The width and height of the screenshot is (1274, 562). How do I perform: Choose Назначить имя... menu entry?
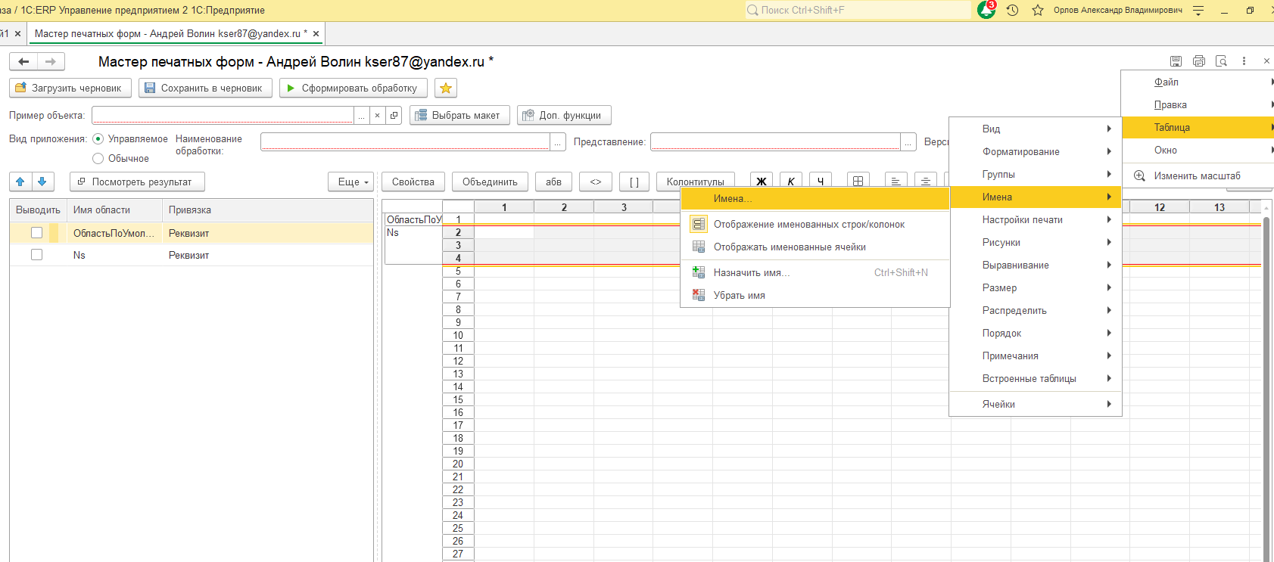(x=815, y=272)
